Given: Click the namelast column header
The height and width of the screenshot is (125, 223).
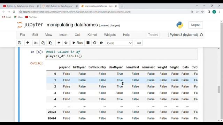Looking at the screenshot, I should (x=148, y=67).
